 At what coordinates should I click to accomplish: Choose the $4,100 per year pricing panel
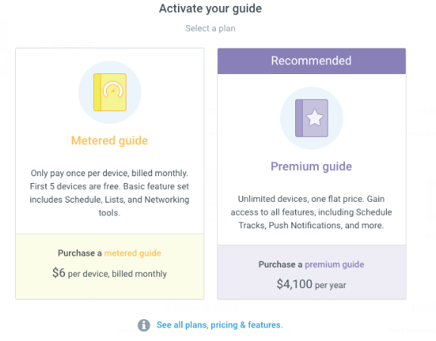coord(311,272)
